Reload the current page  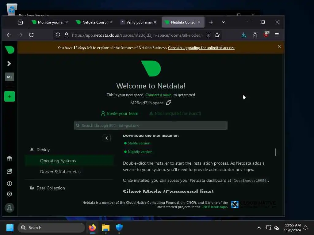click(31, 35)
